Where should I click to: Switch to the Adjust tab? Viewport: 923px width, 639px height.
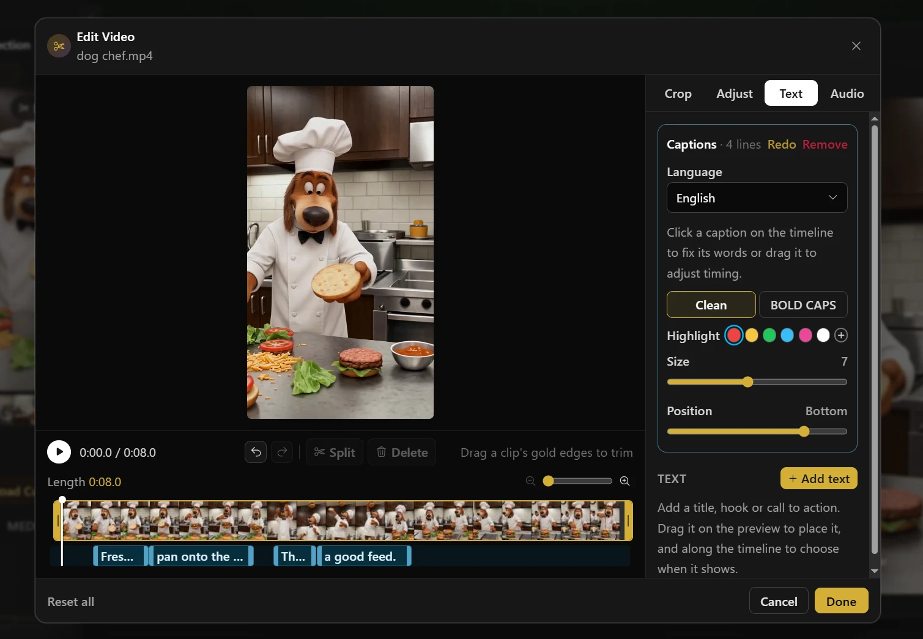point(734,94)
